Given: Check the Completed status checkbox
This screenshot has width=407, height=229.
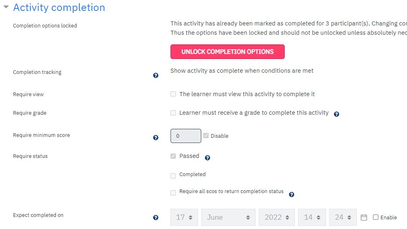Looking at the screenshot, I should pos(173,176).
